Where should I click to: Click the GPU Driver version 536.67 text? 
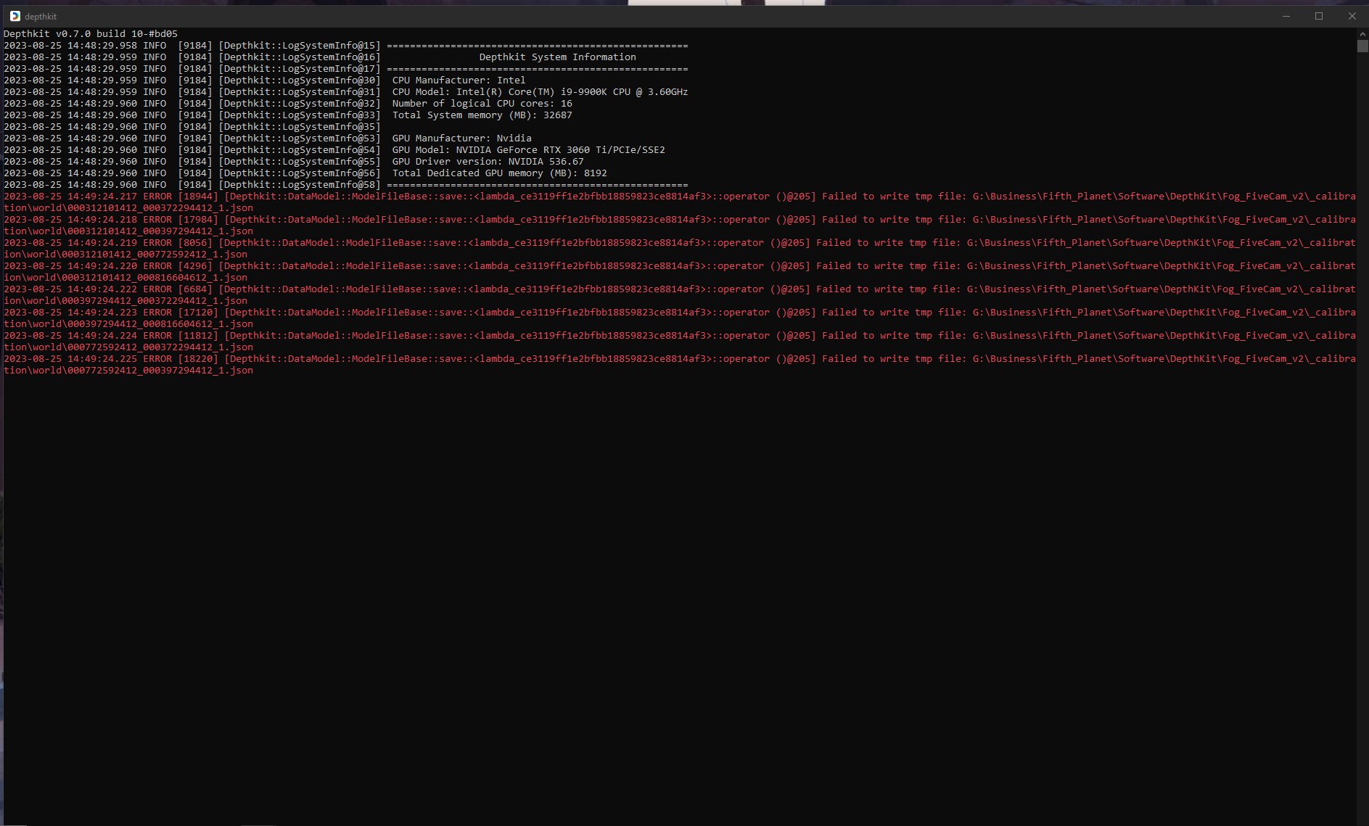coord(488,162)
